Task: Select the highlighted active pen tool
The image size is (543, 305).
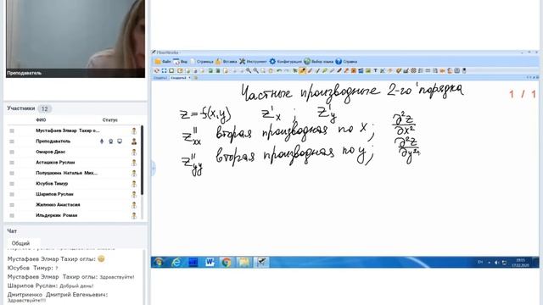Action: [303, 70]
